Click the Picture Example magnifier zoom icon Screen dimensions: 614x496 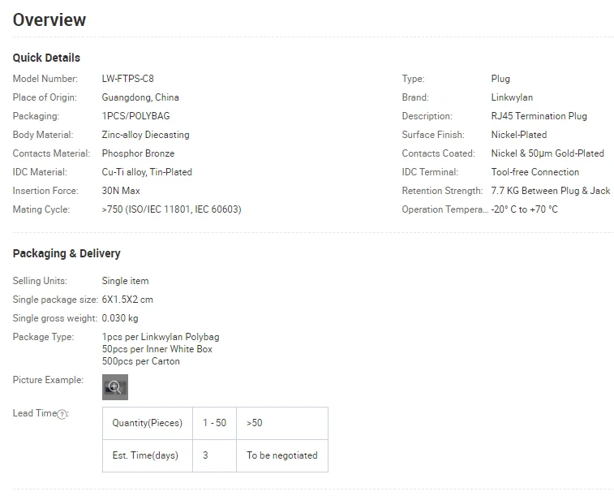click(114, 387)
